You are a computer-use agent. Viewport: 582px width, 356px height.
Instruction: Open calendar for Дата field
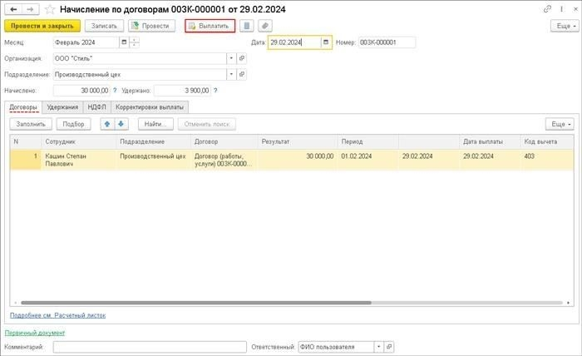click(326, 42)
